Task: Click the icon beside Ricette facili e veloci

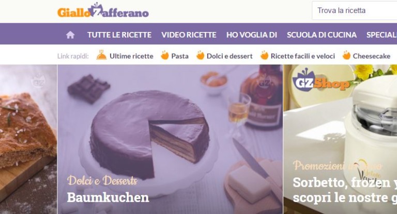Action: click(264, 55)
